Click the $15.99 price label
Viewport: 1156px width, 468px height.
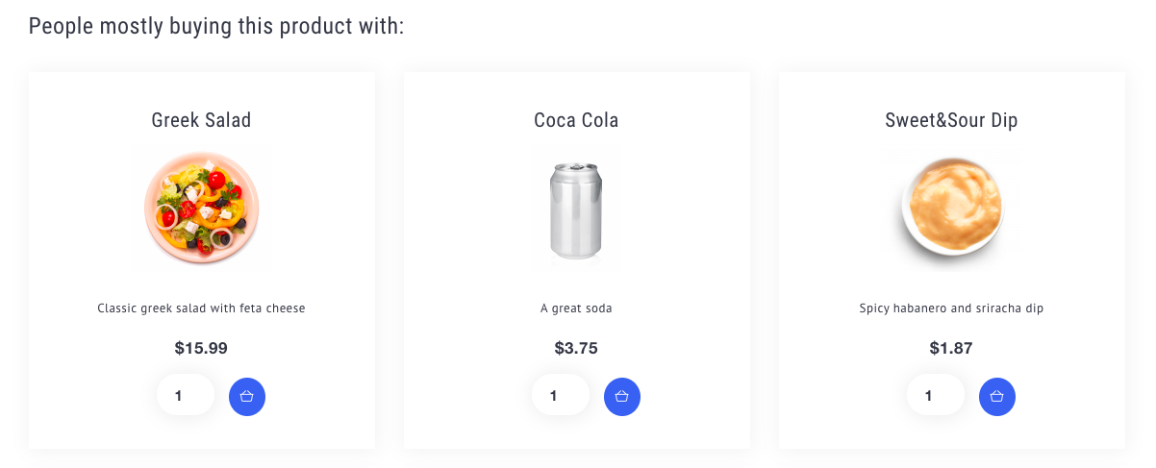pos(201,348)
